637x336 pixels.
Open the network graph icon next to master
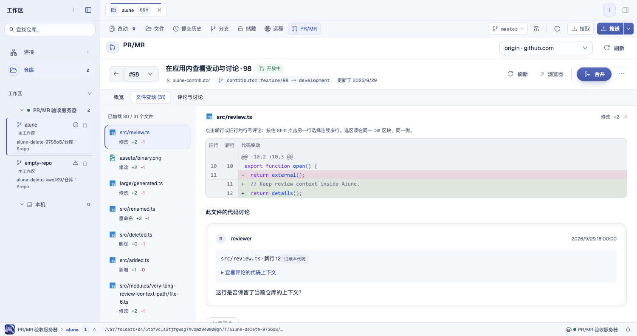click(536, 29)
